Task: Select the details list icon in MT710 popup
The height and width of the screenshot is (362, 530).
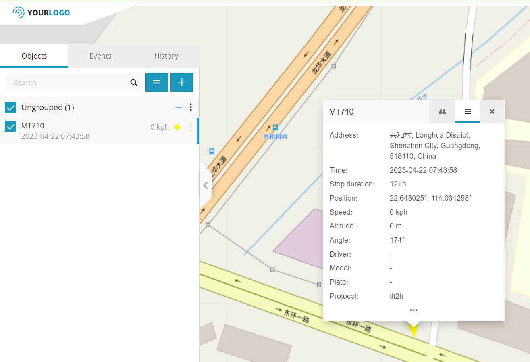Action: point(467,111)
